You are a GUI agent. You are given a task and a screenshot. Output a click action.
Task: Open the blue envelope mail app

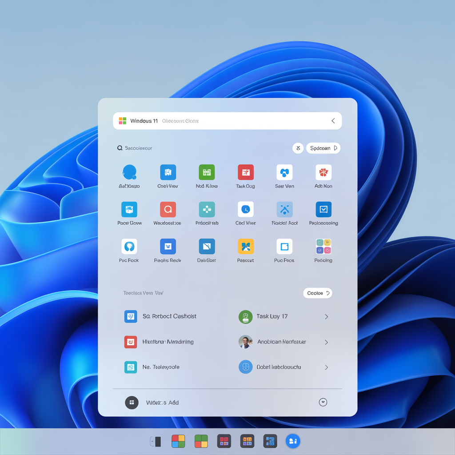(x=323, y=210)
